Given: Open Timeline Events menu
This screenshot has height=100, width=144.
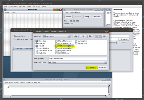Looking at the screenshot, I should 30,82.
